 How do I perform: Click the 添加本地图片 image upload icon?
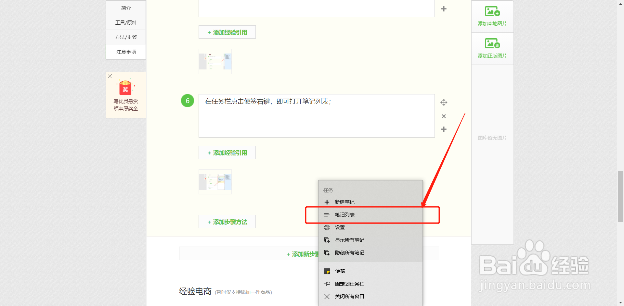[492, 12]
